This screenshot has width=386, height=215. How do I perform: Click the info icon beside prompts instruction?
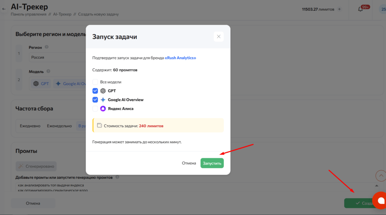pos(117,177)
